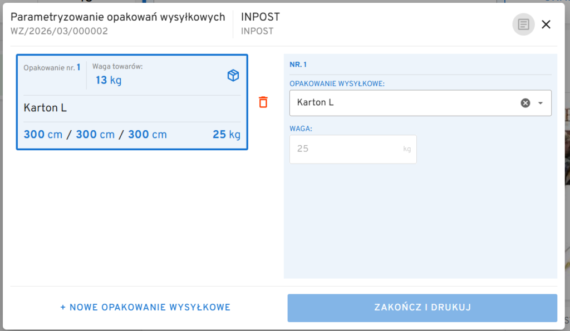The width and height of the screenshot is (570, 331).
Task: Click the Karton L name in package card
Action: pyautogui.click(x=45, y=108)
